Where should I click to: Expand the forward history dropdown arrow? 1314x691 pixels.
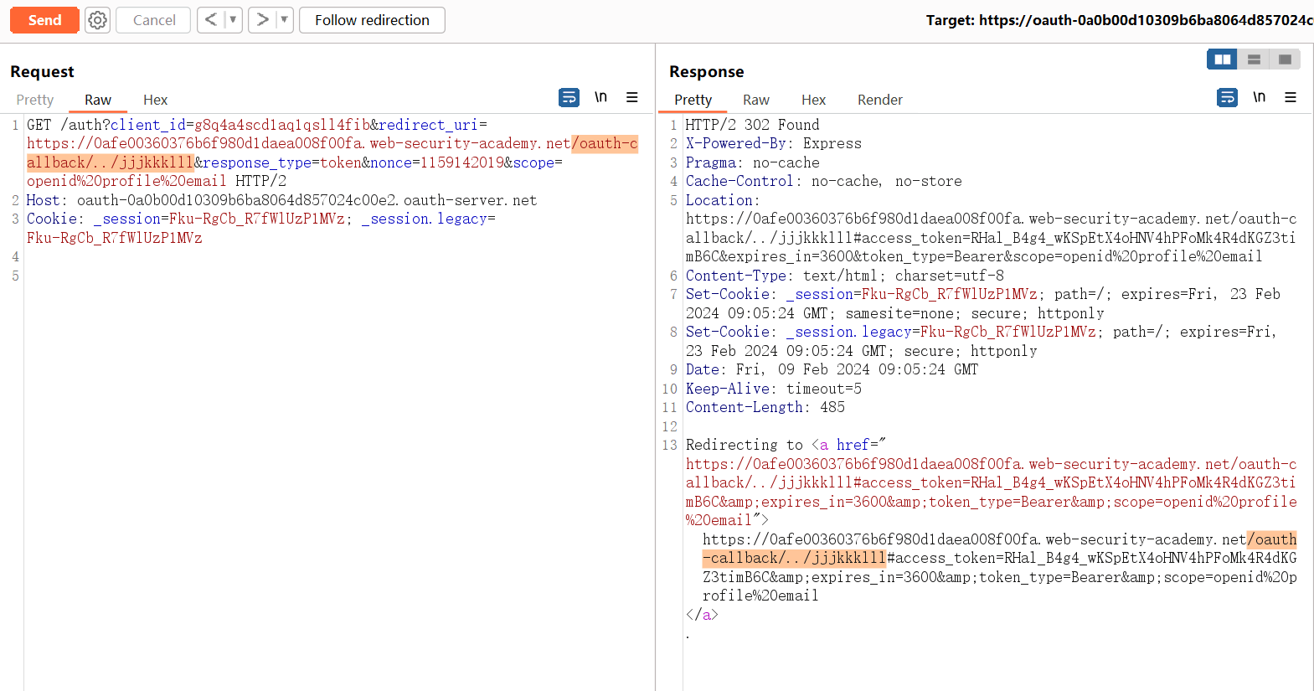(284, 20)
